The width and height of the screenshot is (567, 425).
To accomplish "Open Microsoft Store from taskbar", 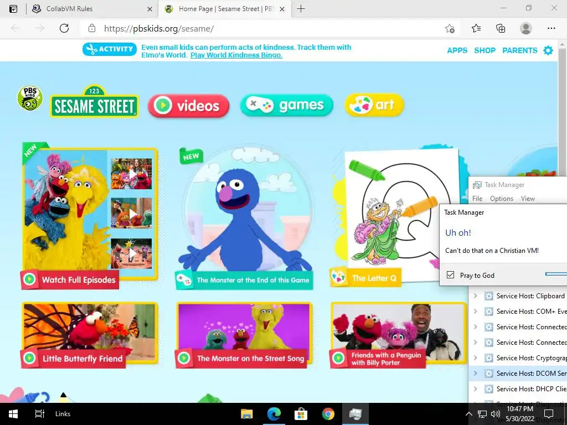I will pos(301,414).
